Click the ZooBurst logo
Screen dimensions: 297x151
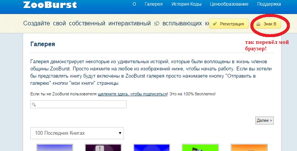[x=50, y=5]
